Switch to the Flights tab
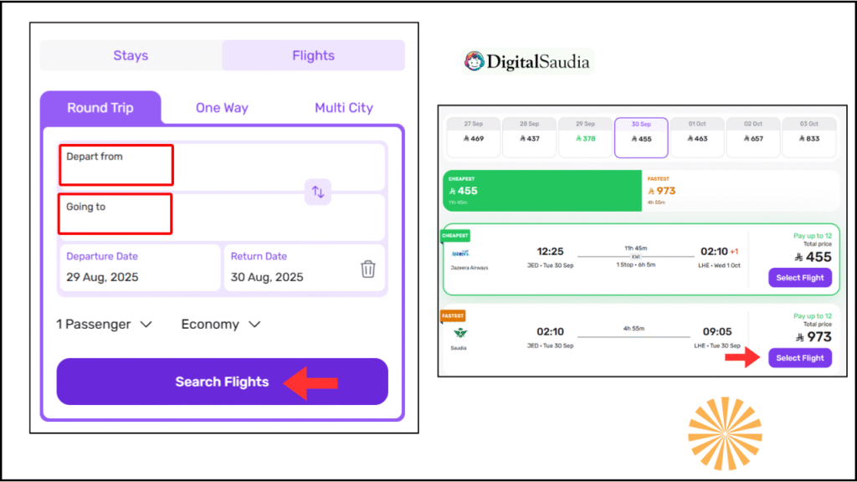Image resolution: width=857 pixels, height=482 pixels. click(313, 56)
